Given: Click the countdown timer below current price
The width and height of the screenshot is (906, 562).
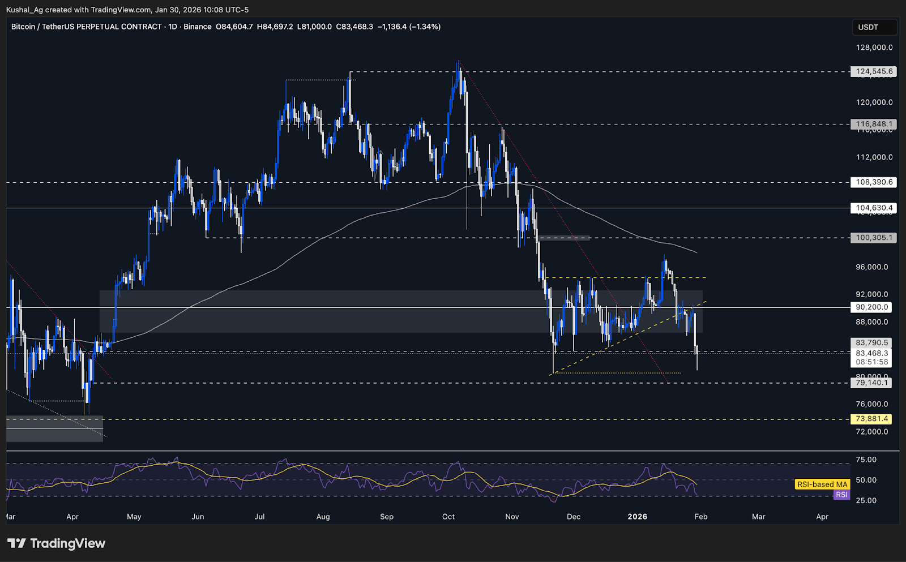Looking at the screenshot, I should 871,361.
